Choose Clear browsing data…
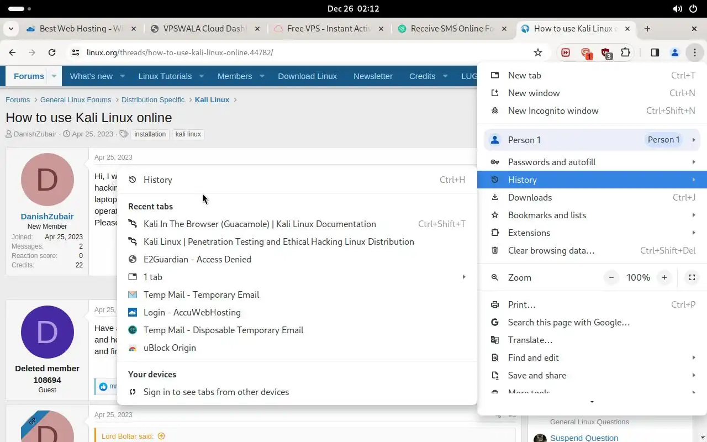The image size is (707, 442). click(592, 250)
